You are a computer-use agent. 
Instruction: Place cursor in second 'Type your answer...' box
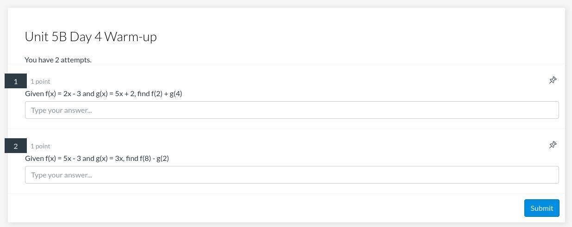point(292,175)
